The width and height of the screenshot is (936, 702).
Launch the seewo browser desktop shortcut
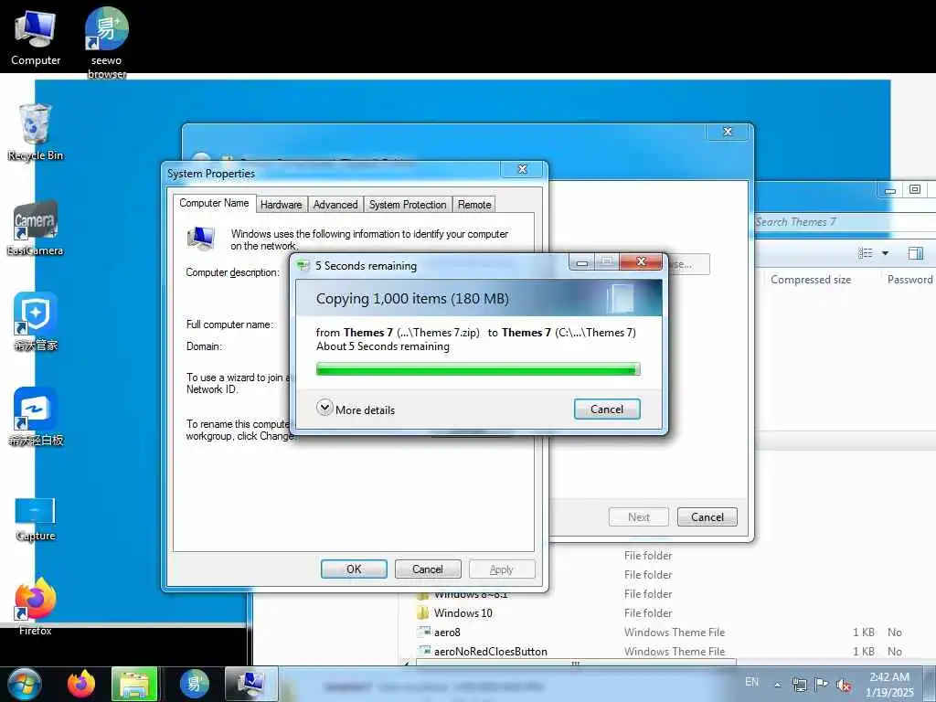[x=106, y=42]
